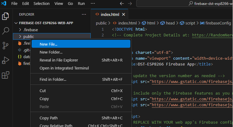Click Open in Integrated Terminal
Viewport: 233px width, 127px height.
64,68
